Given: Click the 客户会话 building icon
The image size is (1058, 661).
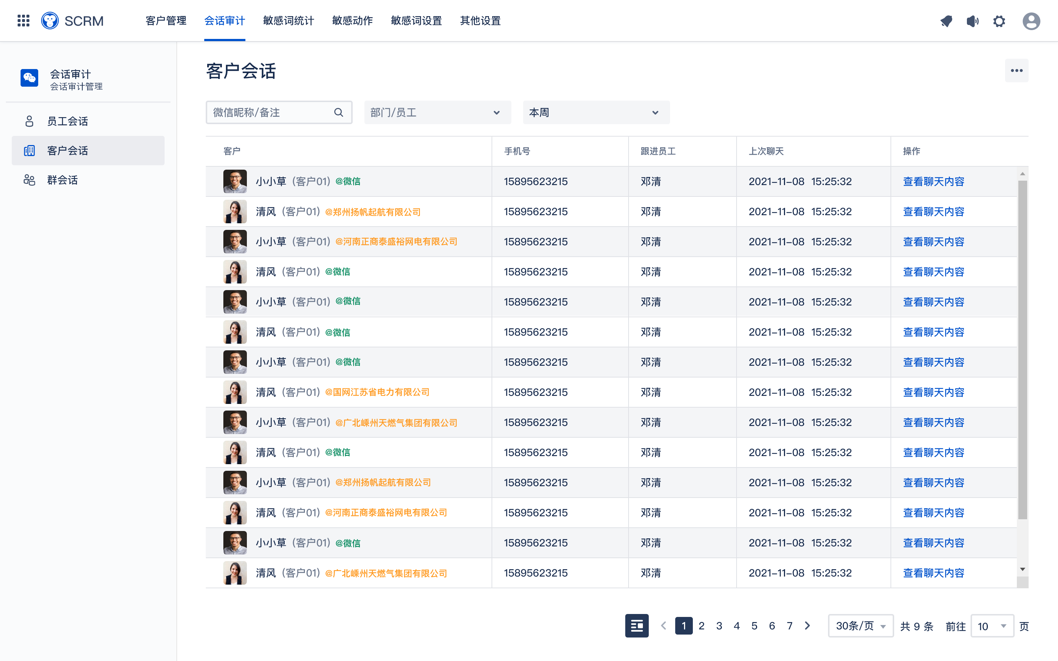Looking at the screenshot, I should pyautogui.click(x=29, y=151).
